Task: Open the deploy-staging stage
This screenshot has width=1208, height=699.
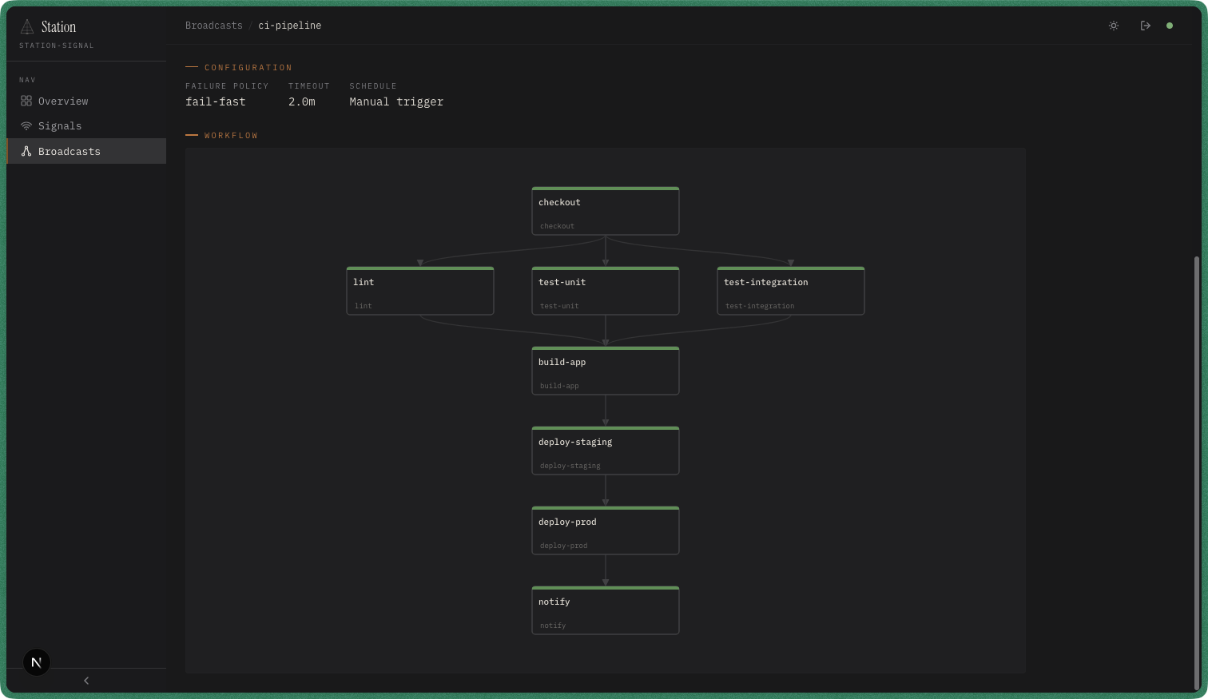Action: point(605,451)
